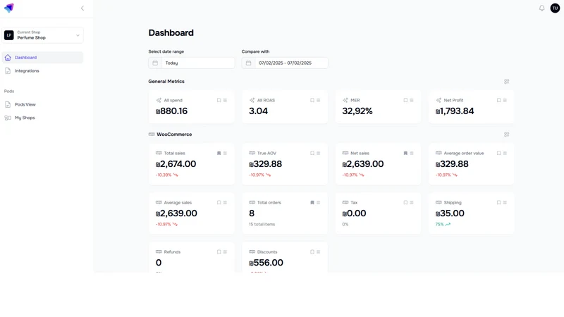Open the Average order value card menu

505,153
